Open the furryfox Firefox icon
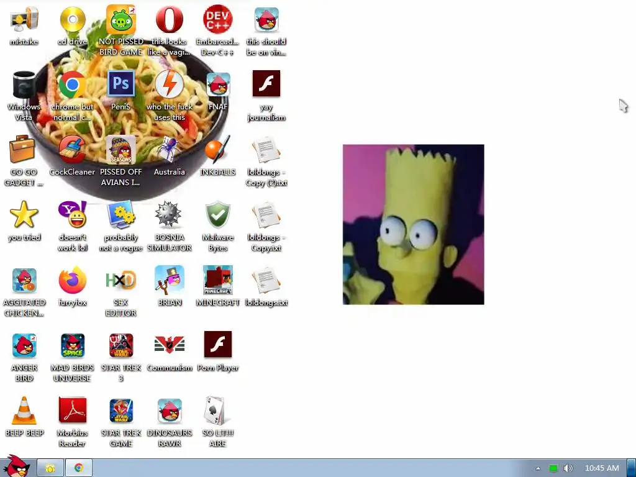Screen dimensions: 636x477 pyautogui.click(x=73, y=280)
